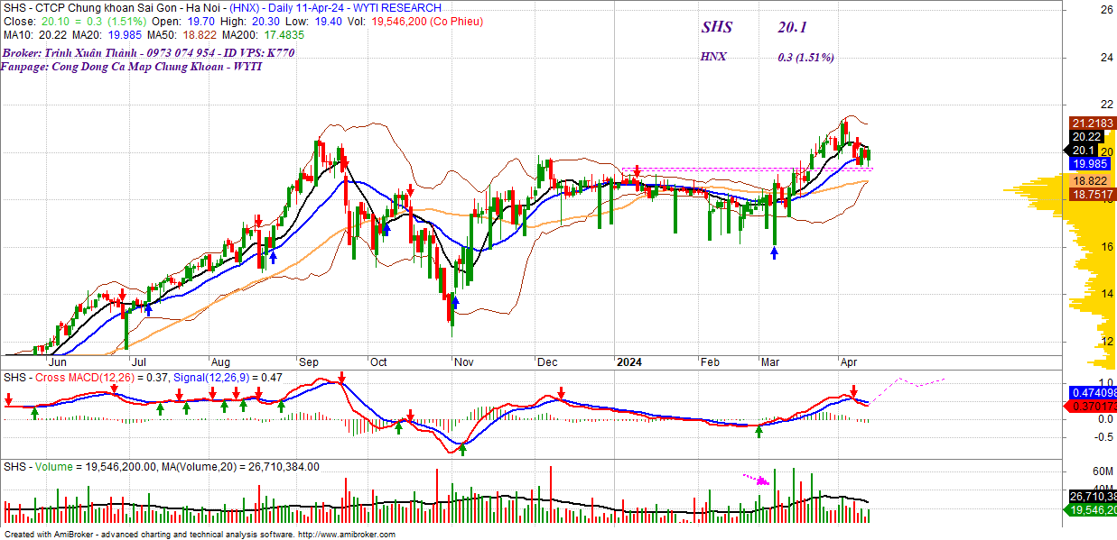Click the large '20.1' price label
The width and height of the screenshot is (1117, 540).
coord(791,27)
